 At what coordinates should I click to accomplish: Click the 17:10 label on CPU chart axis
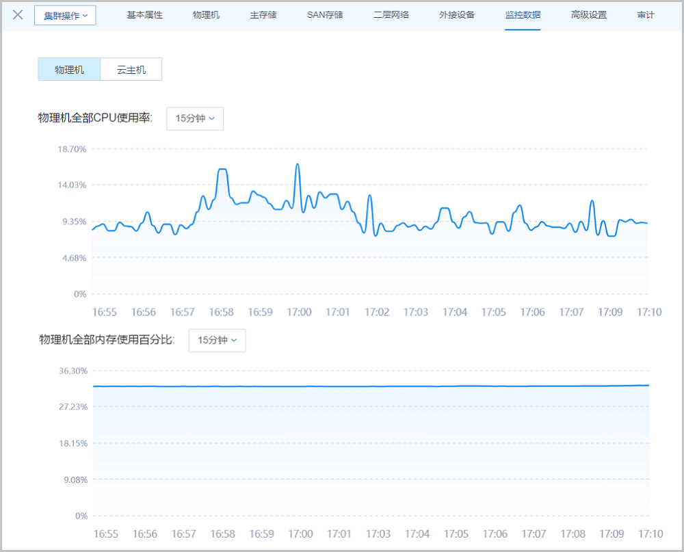pyautogui.click(x=649, y=312)
